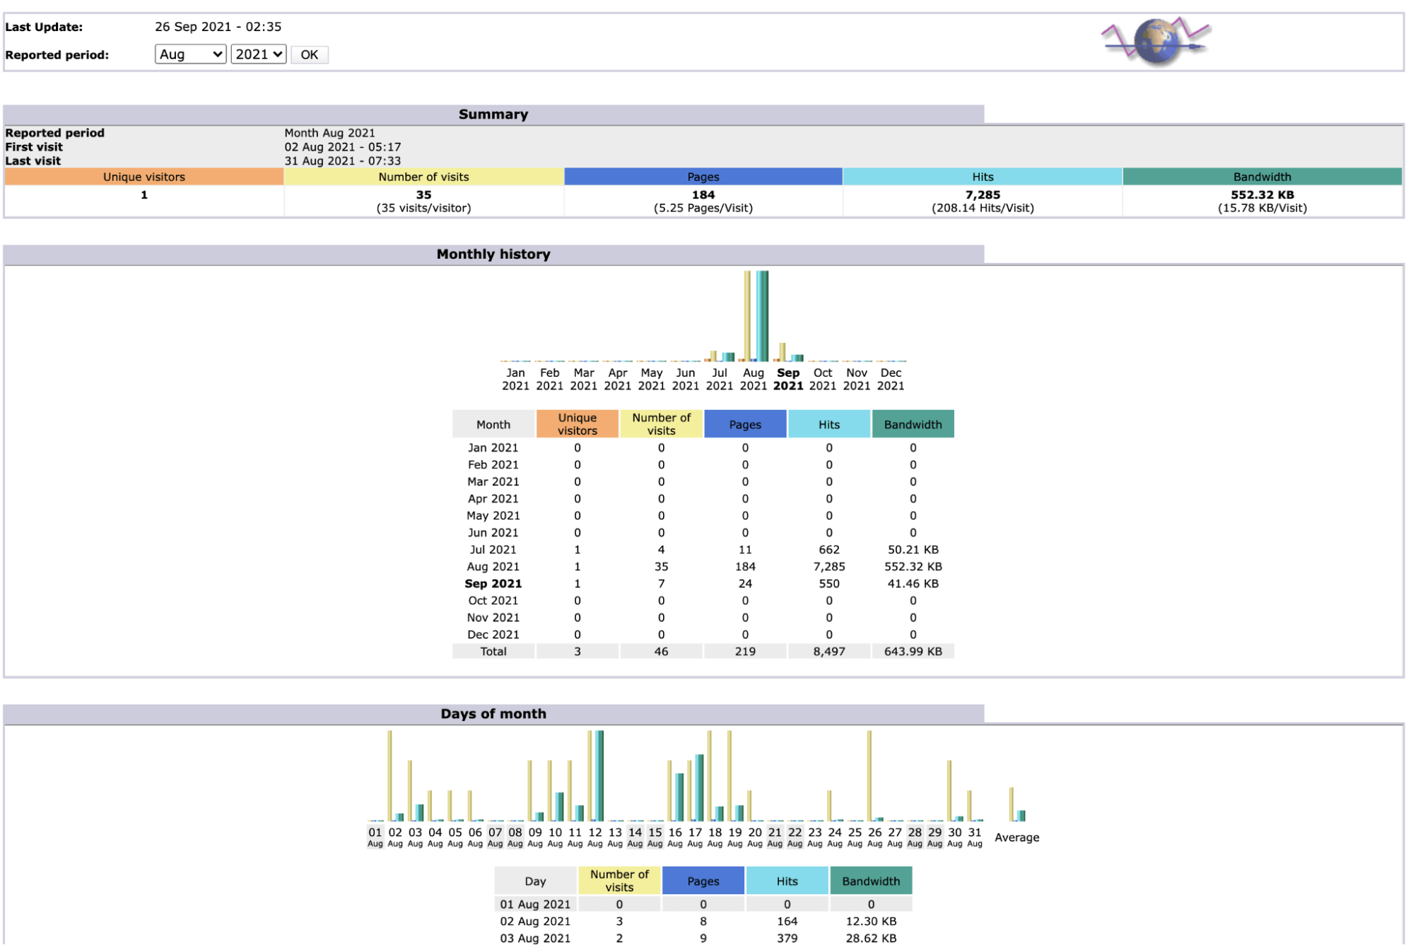
Task: Click the Jul 2021 bars in Monthly history chart
Action: (720, 357)
